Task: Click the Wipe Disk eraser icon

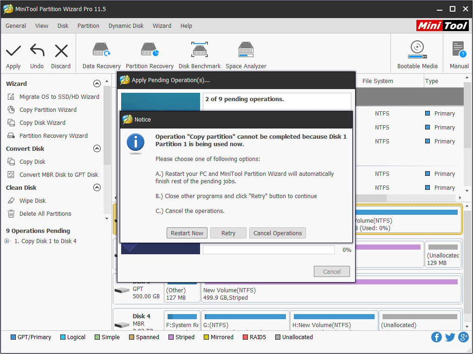Action: [11, 200]
